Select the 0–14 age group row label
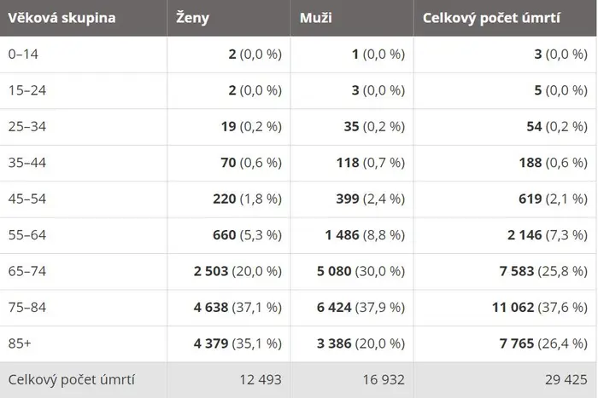Viewport: 598px width, 398px height. (x=23, y=54)
